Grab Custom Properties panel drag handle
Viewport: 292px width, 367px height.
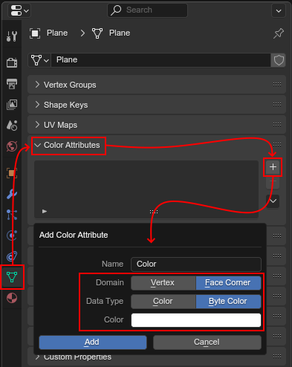(x=277, y=357)
